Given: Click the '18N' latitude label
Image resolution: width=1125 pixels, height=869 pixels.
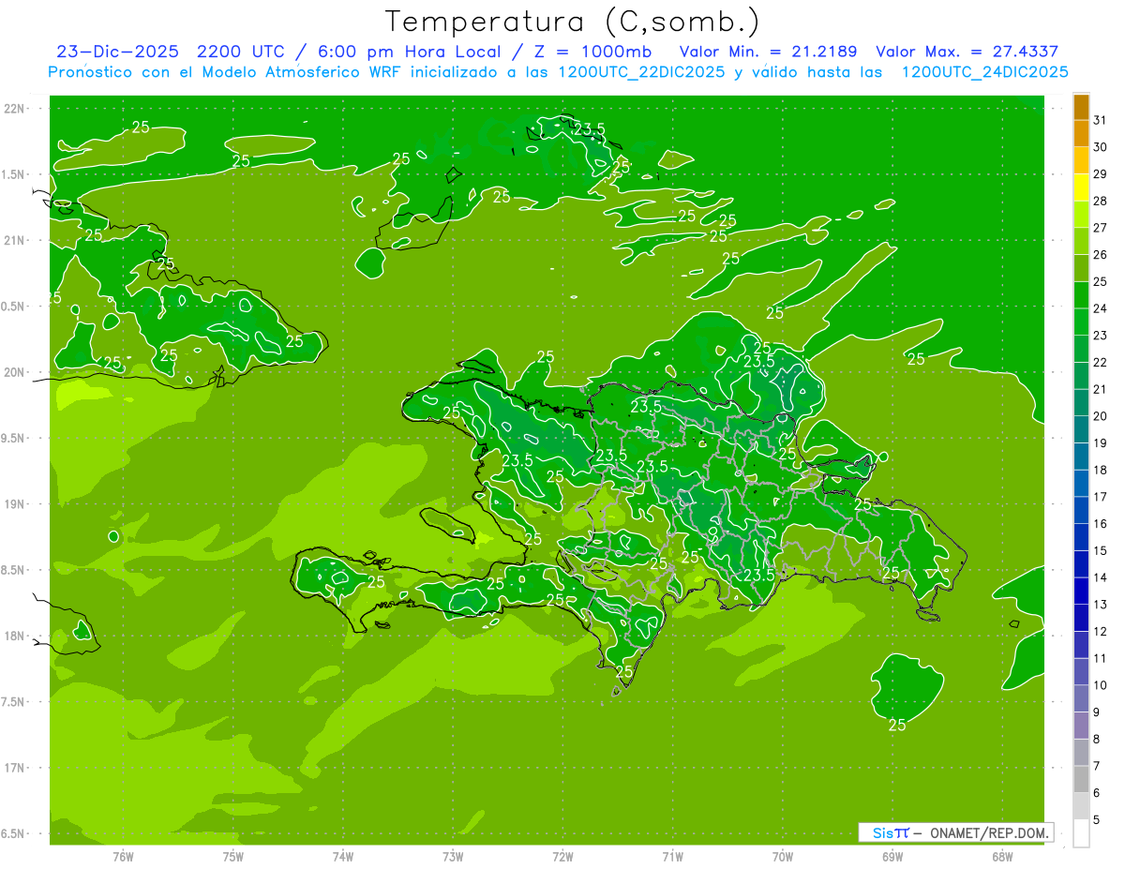Looking at the screenshot, I should pos(14,636).
